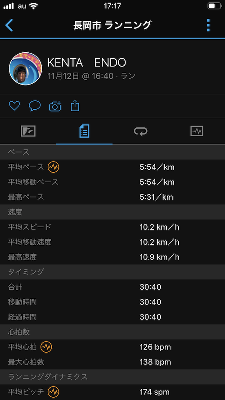Select the 最大心拍数 138 bpm row
The image size is (225, 400).
(112, 362)
